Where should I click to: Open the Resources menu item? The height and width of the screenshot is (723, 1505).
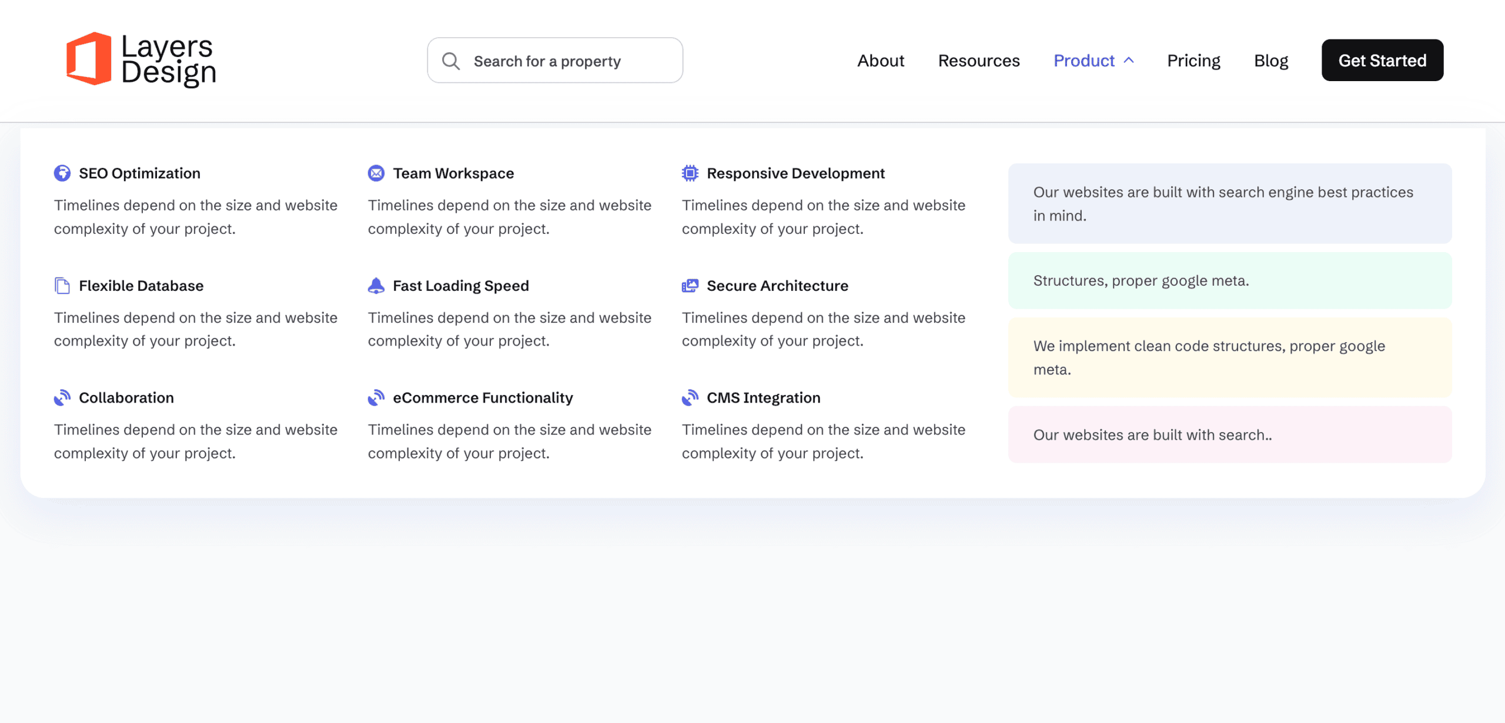pos(978,61)
